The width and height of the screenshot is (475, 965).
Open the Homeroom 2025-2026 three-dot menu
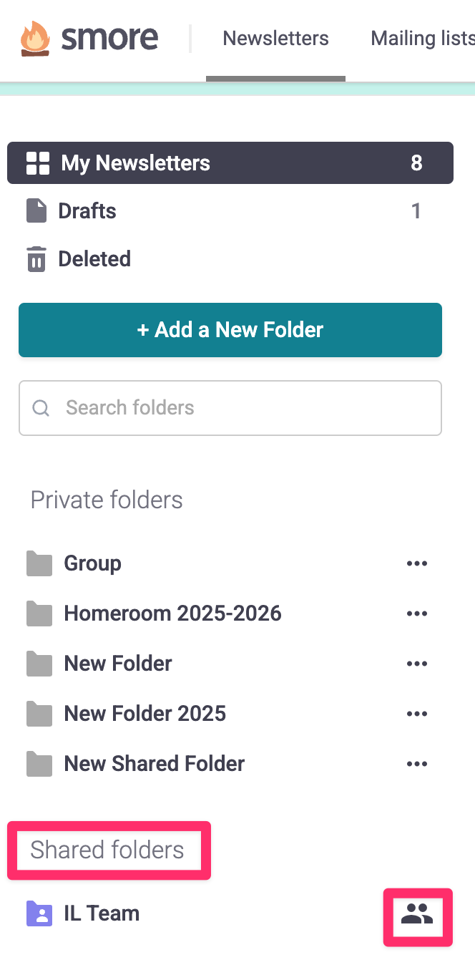click(417, 614)
